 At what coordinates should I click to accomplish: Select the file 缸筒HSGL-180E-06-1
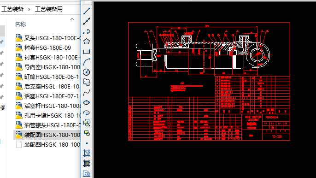coord(48,77)
